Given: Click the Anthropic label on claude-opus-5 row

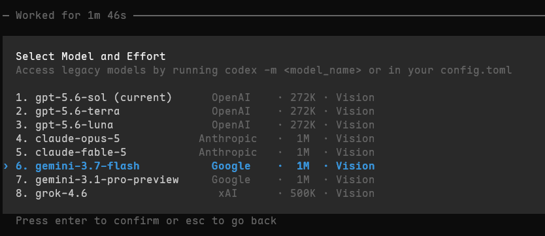Looking at the screenshot, I should tap(228, 139).
